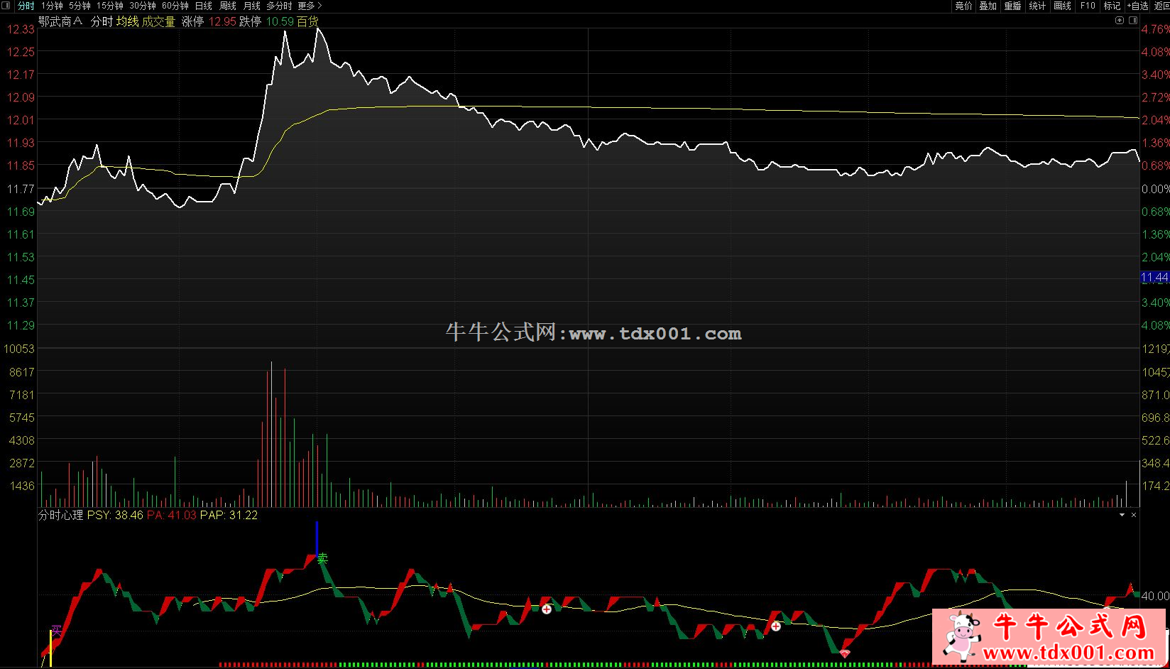Click the second white plus marker near trough
Image resolution: width=1170 pixels, height=669 pixels.
click(776, 626)
